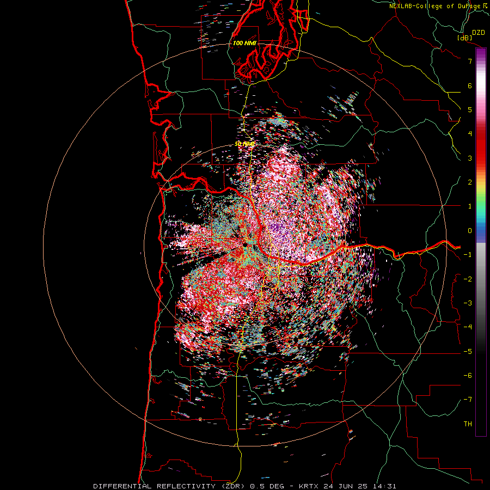Viewport: 490px width, 490px height.
Task: Click the 1 value on the color scale
Action: click(x=470, y=206)
